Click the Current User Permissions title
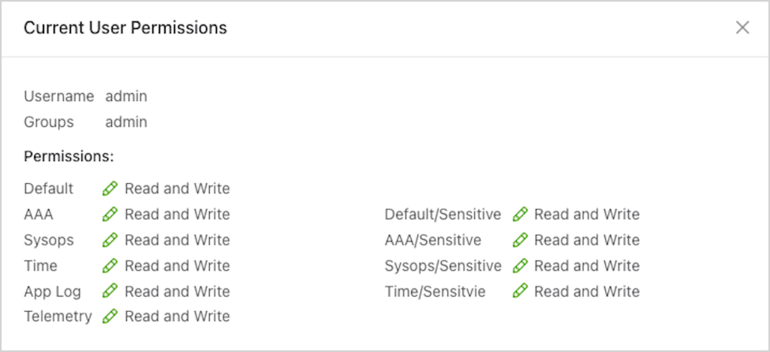This screenshot has height=352, width=770. coord(125,28)
